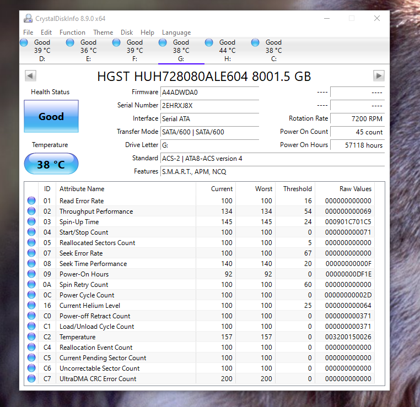Image resolution: width=420 pixels, height=407 pixels.
Task: Click the status icon for Current Pending Sector Count
Action: tap(31, 358)
